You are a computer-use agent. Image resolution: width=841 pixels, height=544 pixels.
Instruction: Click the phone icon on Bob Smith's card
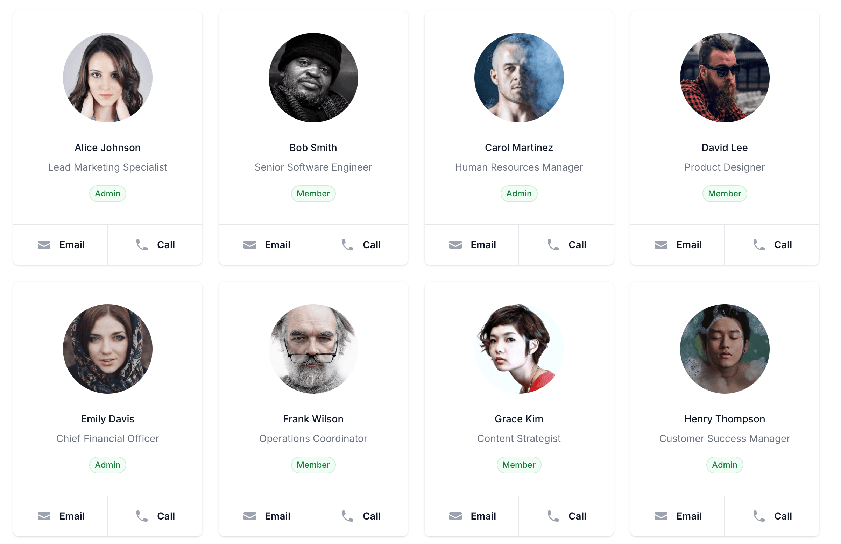348,245
